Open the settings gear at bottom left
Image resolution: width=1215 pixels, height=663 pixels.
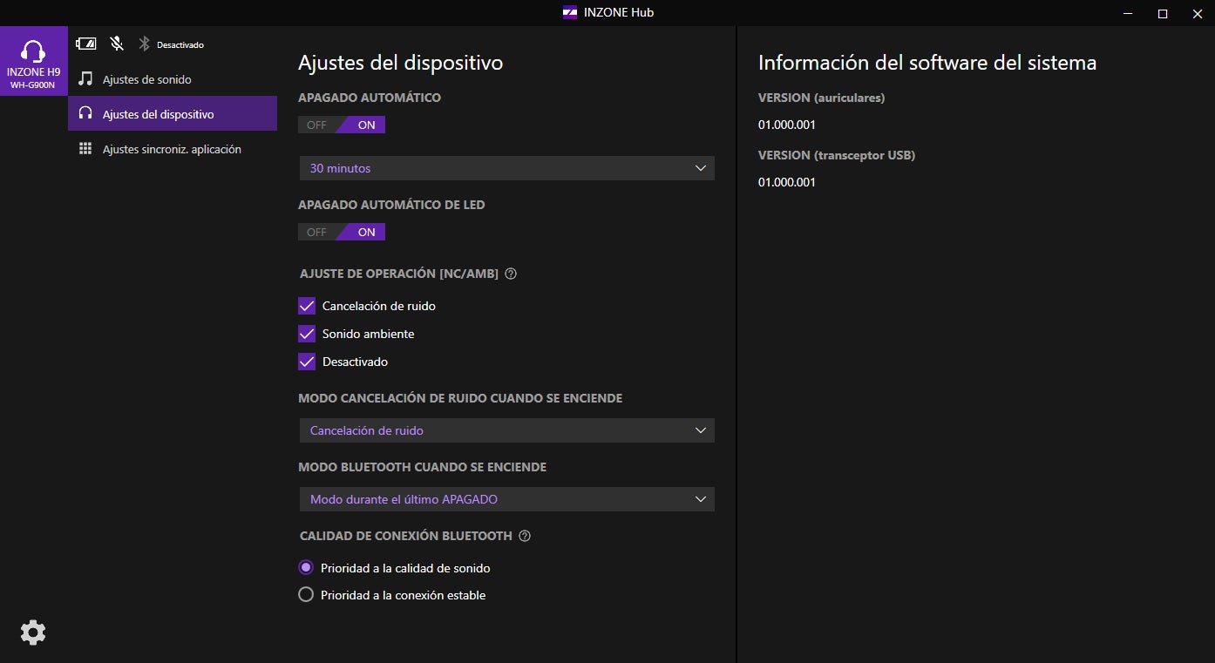pos(33,633)
